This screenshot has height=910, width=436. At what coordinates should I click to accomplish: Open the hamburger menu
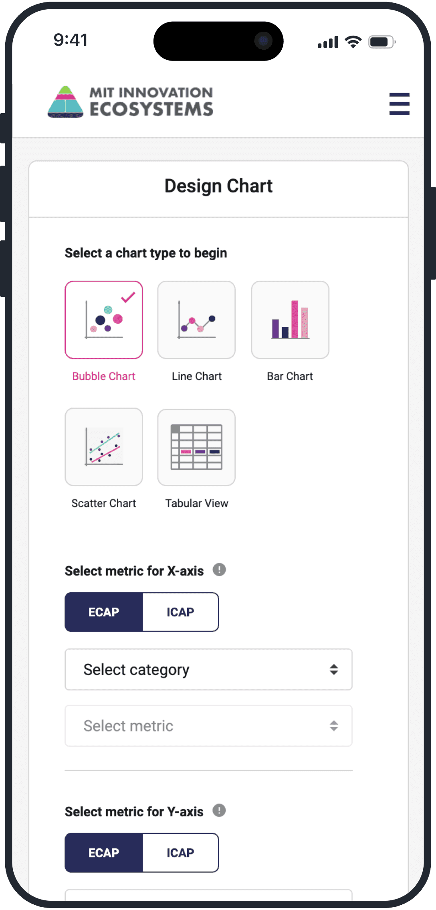pyautogui.click(x=399, y=104)
